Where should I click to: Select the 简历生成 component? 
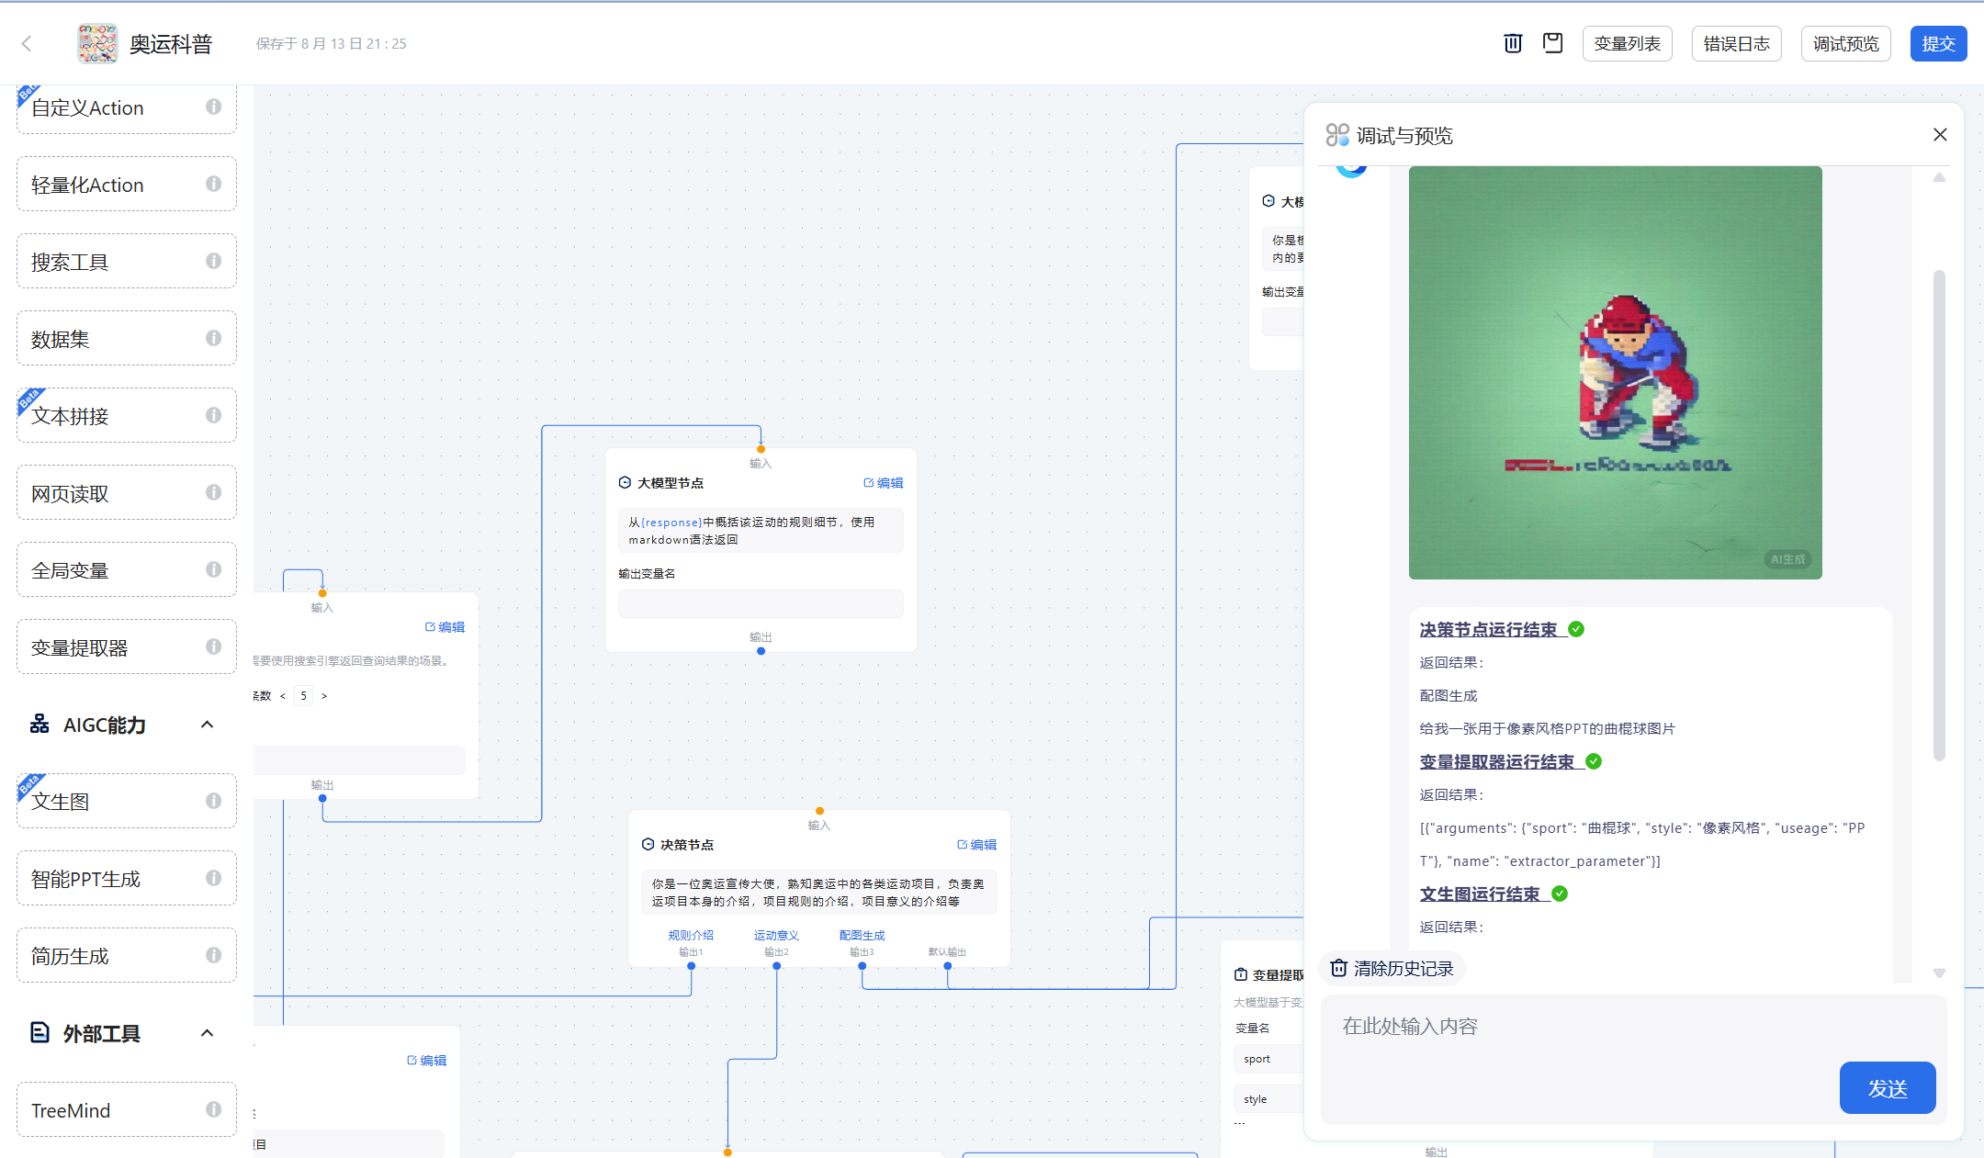coord(127,956)
